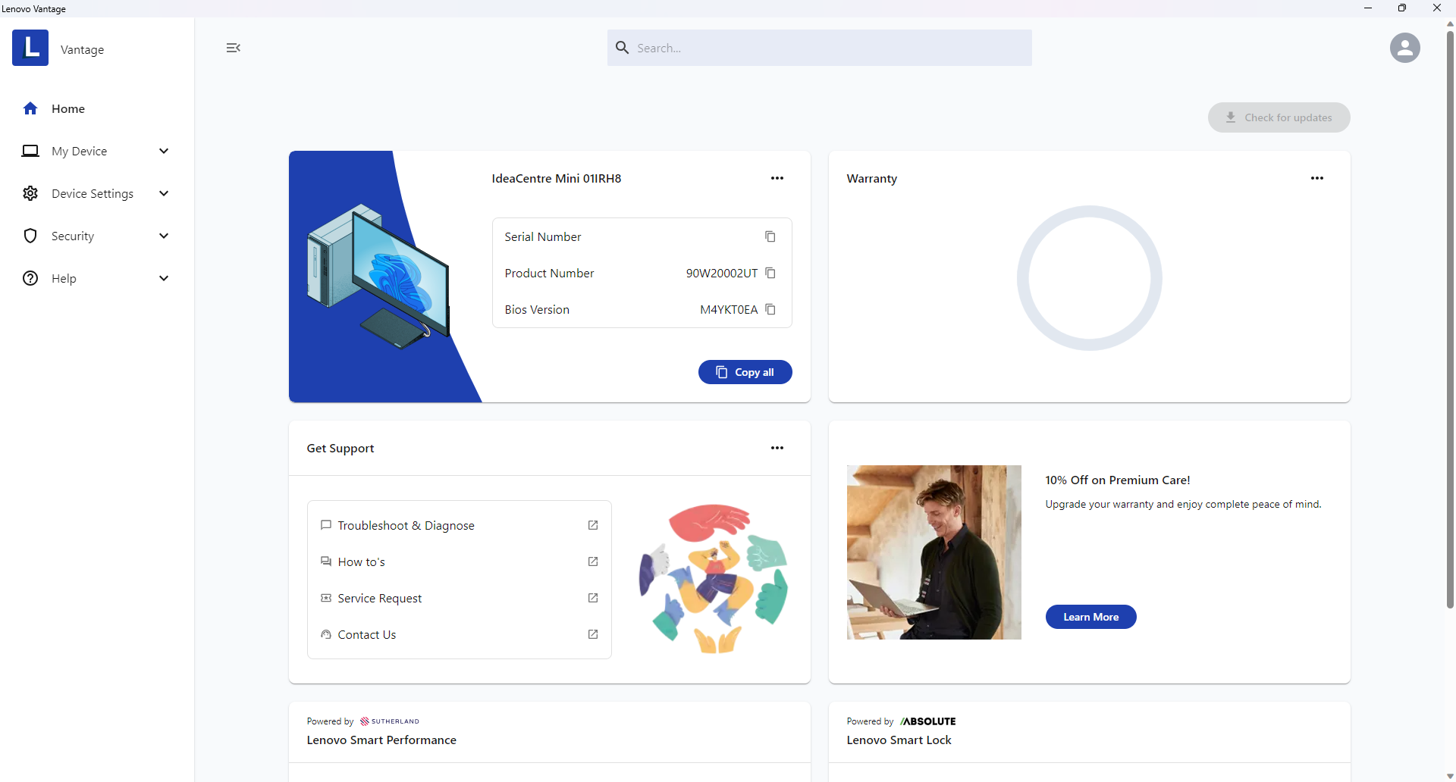Copy the Serial Number value
The height and width of the screenshot is (782, 1456).
tap(770, 236)
